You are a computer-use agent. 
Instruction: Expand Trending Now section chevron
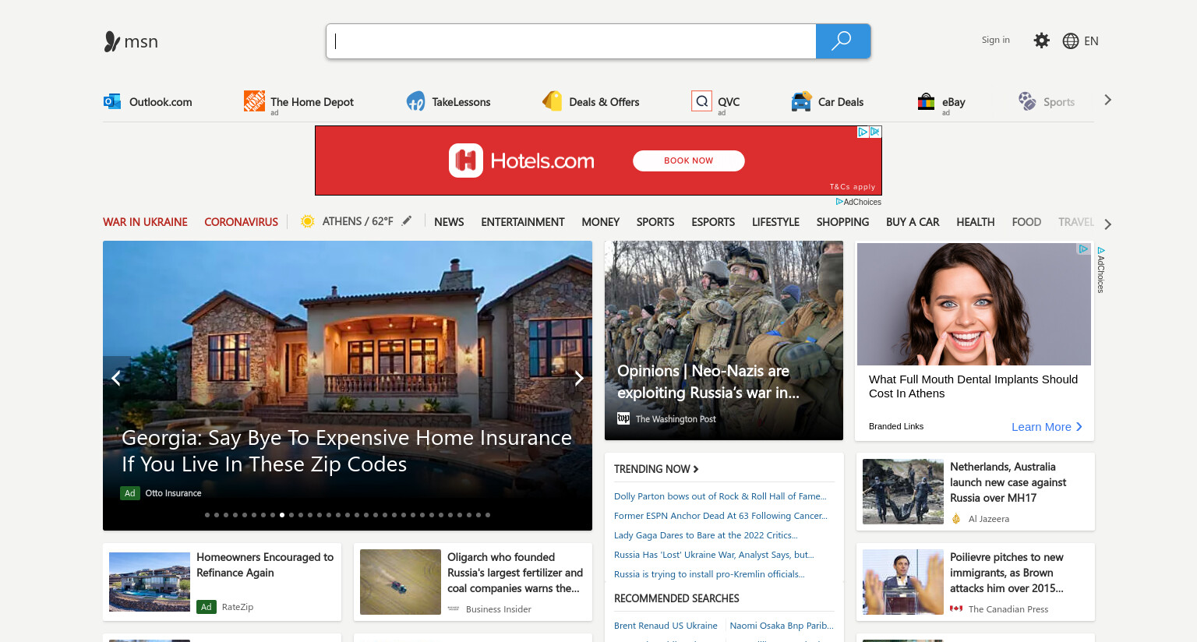pos(696,469)
